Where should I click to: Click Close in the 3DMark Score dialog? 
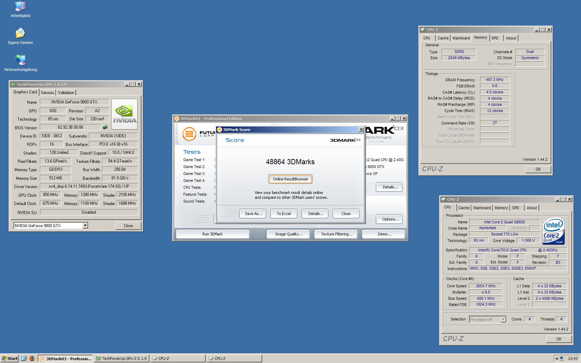pos(346,214)
